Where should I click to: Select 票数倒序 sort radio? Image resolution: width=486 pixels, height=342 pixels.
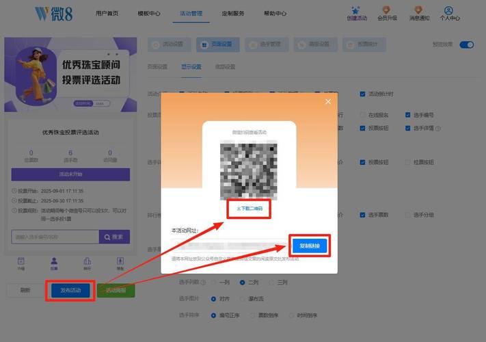tap(253, 315)
